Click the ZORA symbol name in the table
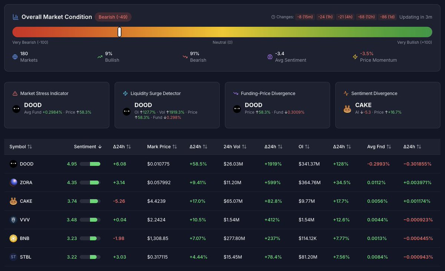 click(26, 182)
